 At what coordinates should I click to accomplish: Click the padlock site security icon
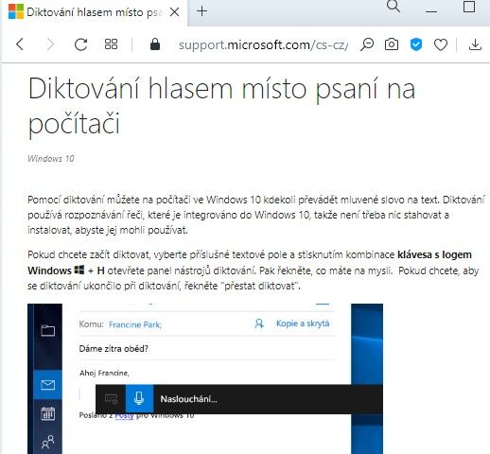(155, 44)
